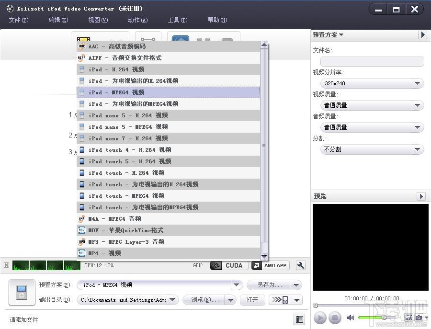Select iPod touch - 为电视输出的H.264视频
The width and height of the screenshot is (431, 329).
coord(168,184)
